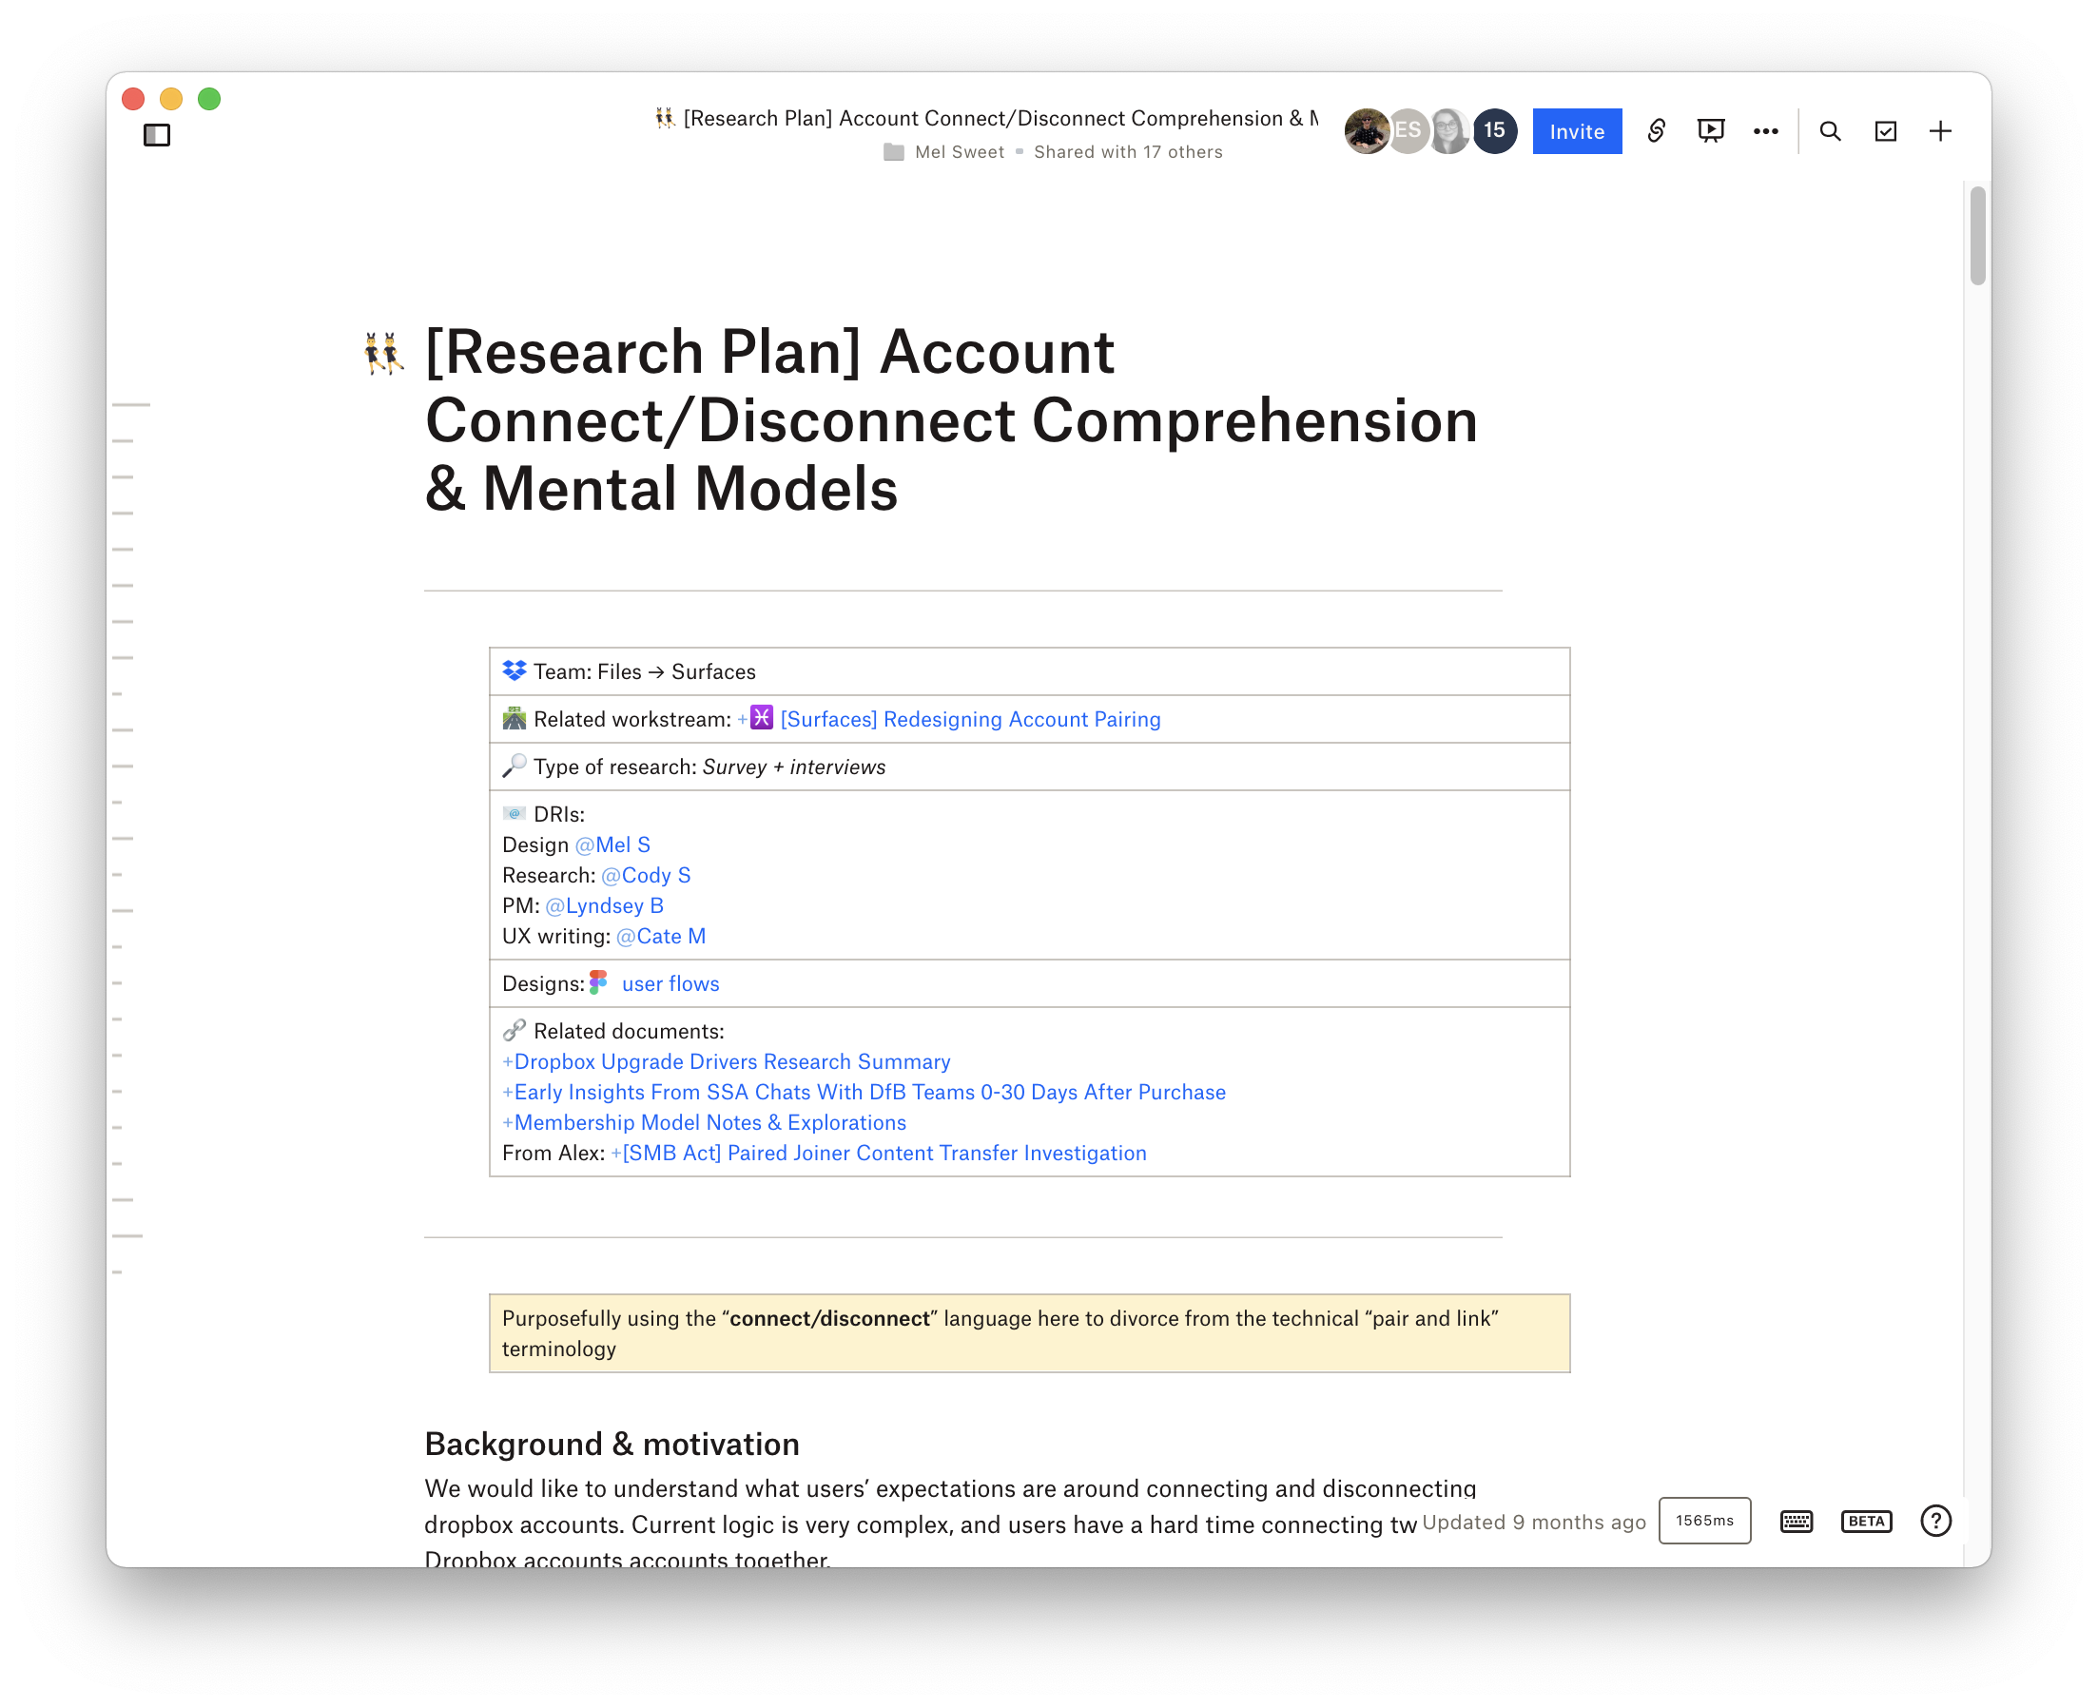This screenshot has width=2098, height=1708.
Task: Open the three-dots more options menu
Action: click(1765, 131)
